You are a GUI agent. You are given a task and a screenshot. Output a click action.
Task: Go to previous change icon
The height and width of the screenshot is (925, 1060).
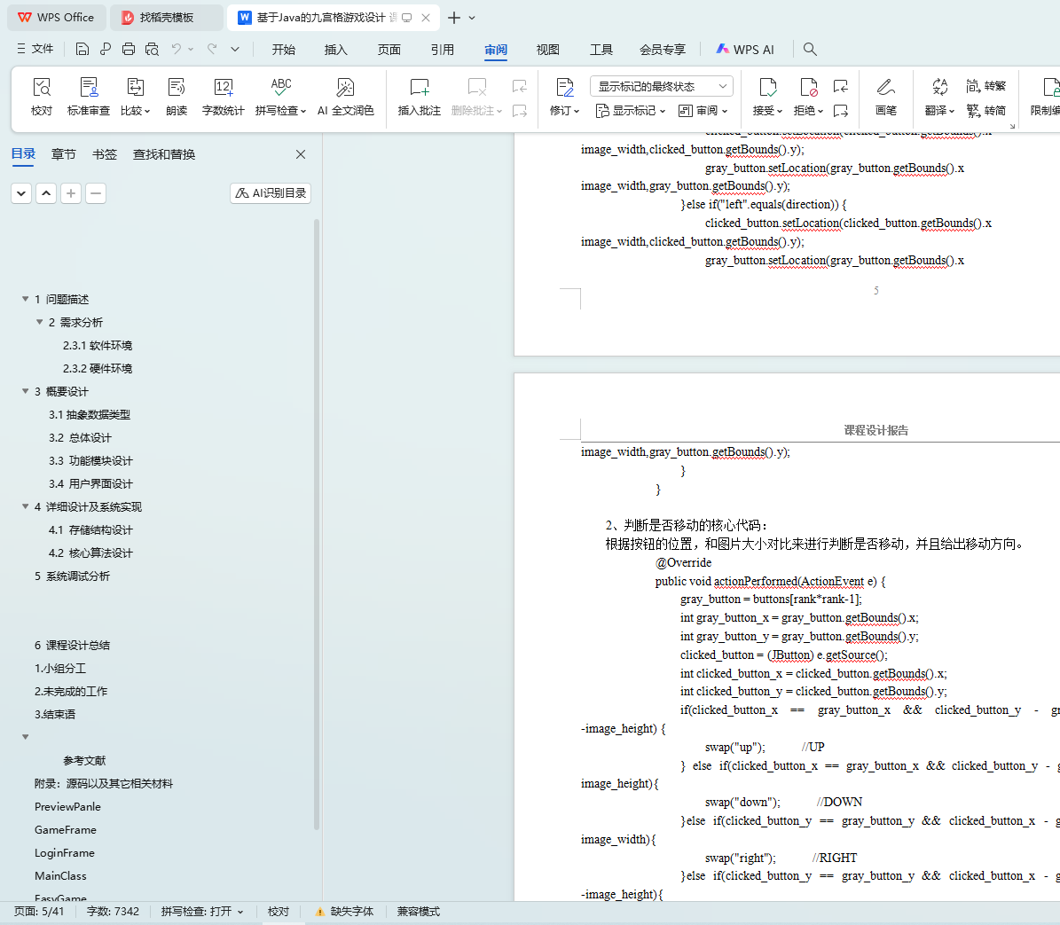pos(840,87)
